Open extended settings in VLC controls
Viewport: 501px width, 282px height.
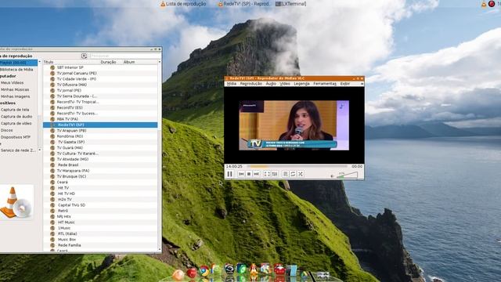pos(275,174)
